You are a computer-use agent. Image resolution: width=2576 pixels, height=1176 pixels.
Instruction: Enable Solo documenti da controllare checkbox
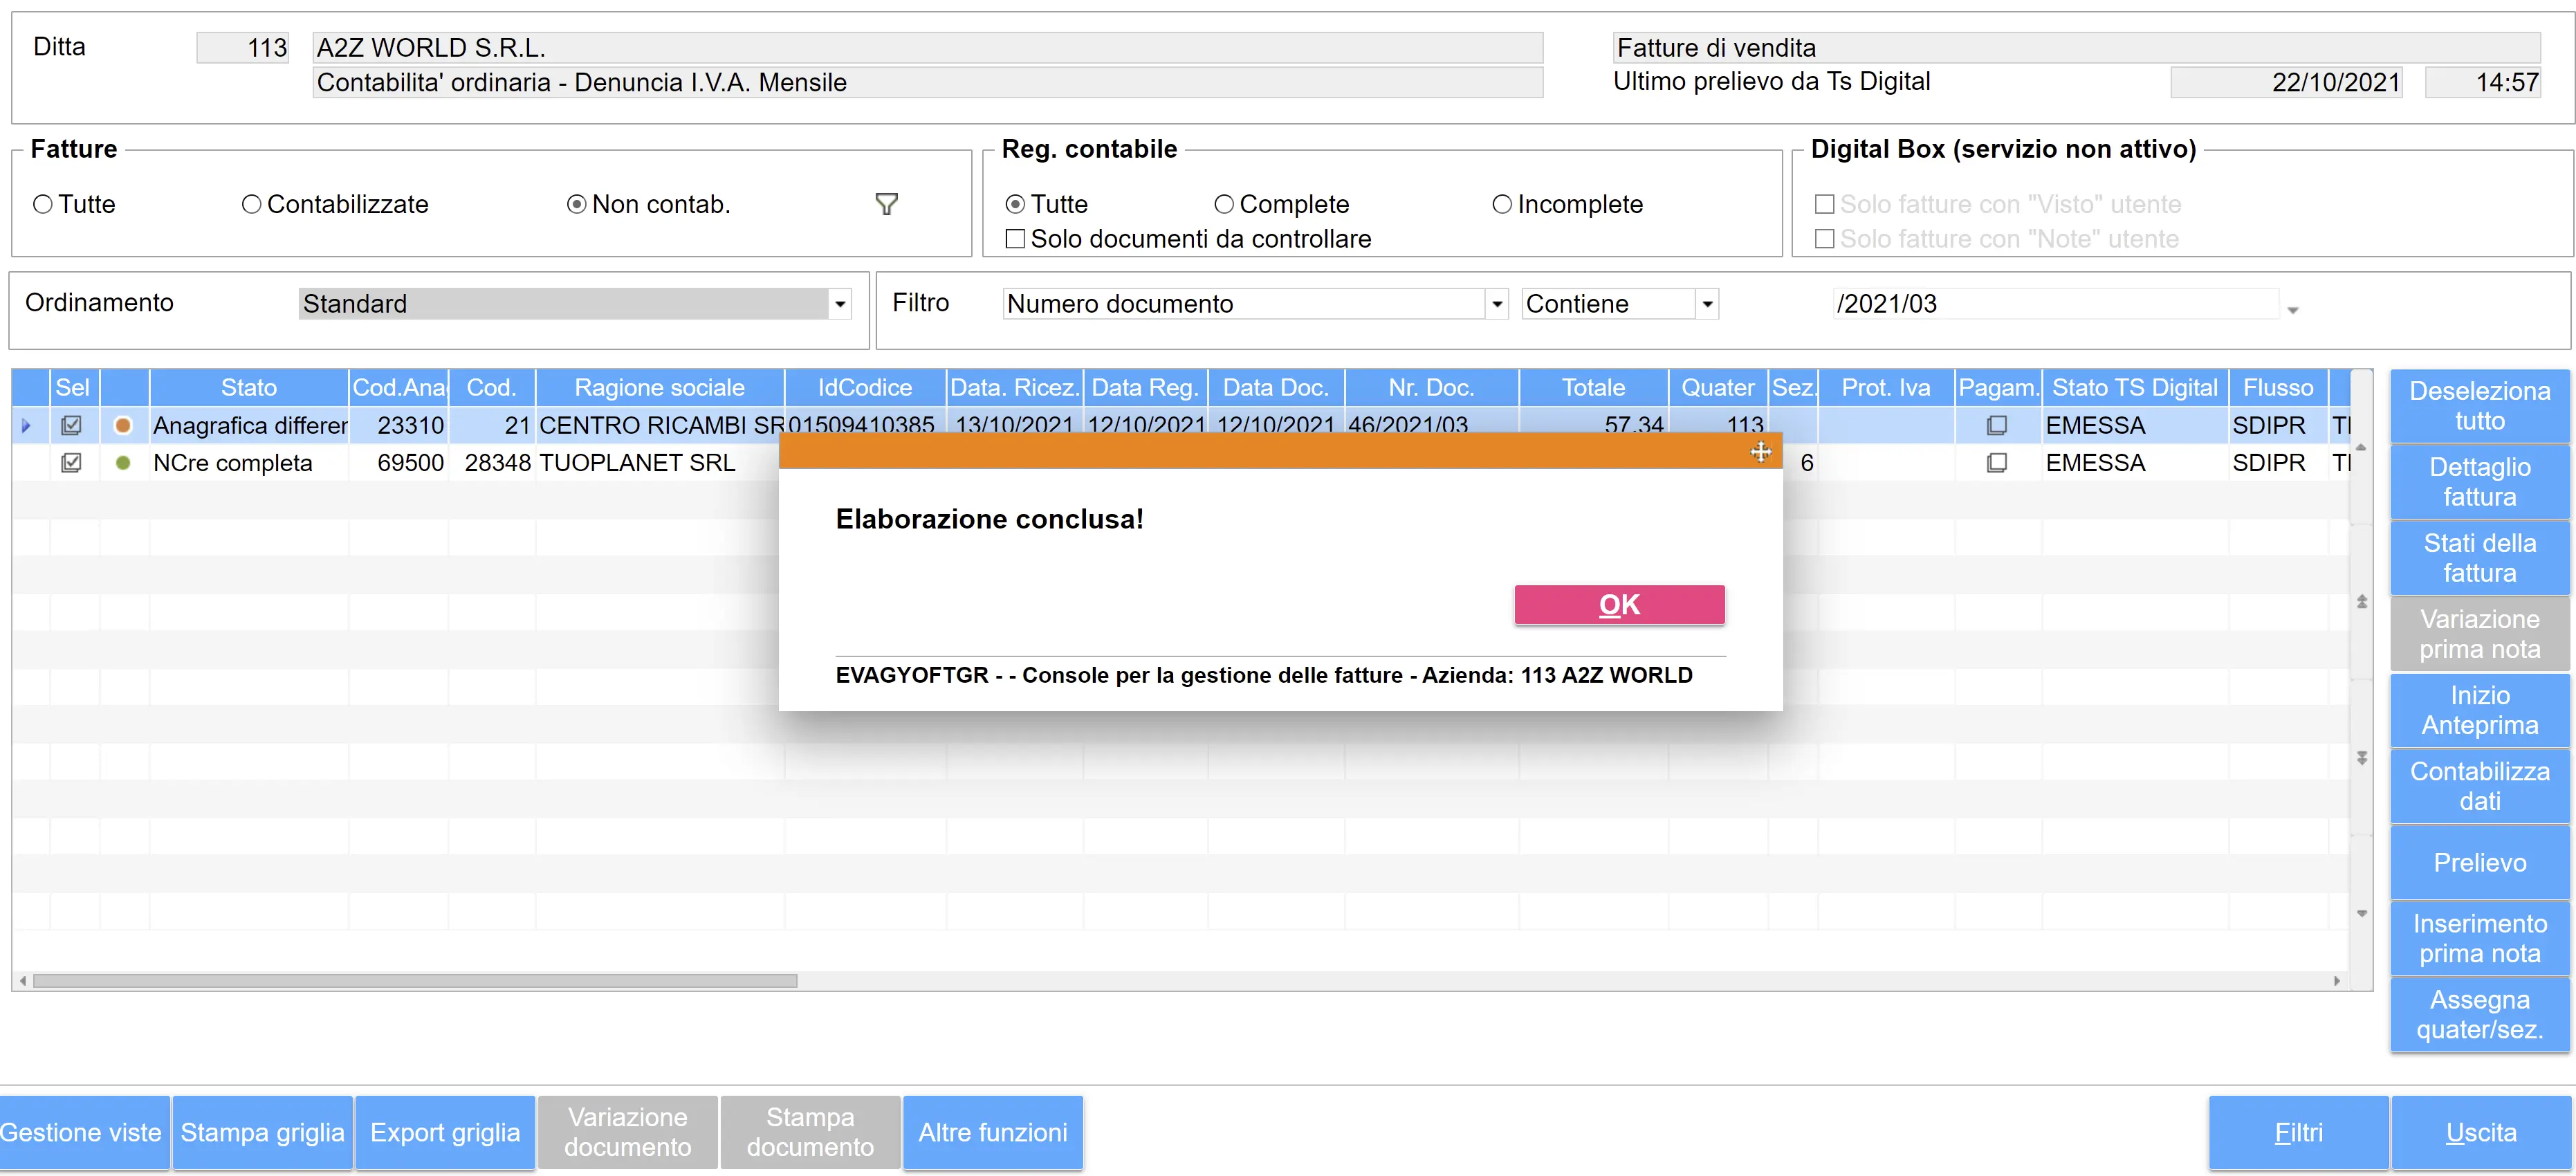pyautogui.click(x=1015, y=239)
